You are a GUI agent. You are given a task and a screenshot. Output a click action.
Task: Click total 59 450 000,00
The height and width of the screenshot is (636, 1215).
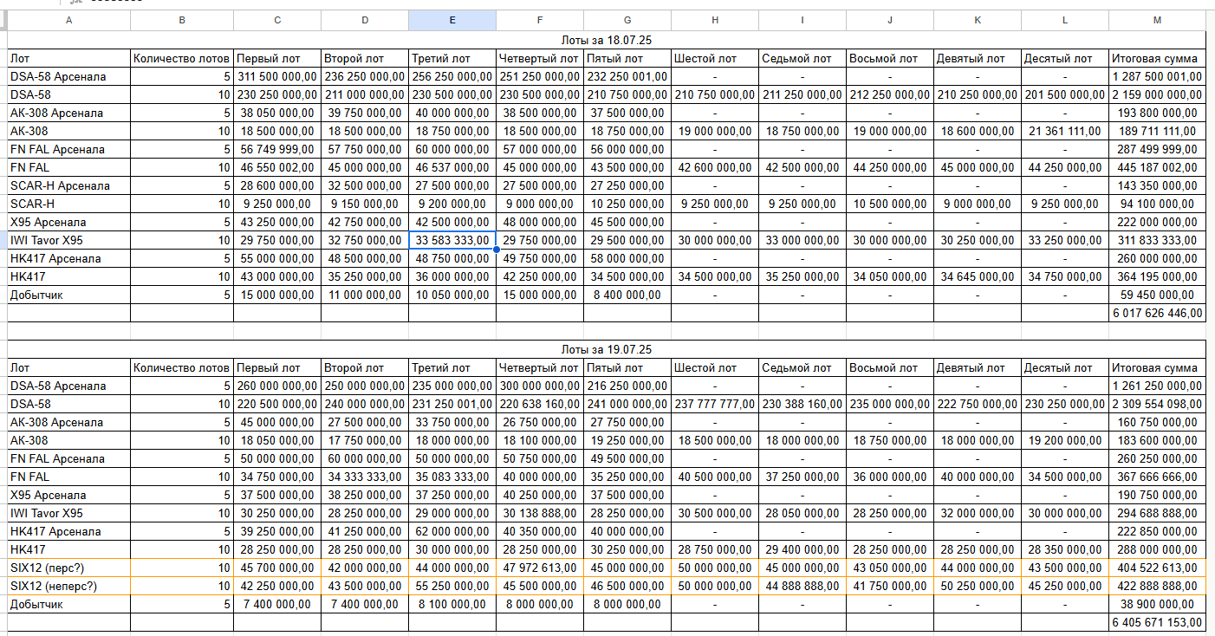pyautogui.click(x=1158, y=295)
